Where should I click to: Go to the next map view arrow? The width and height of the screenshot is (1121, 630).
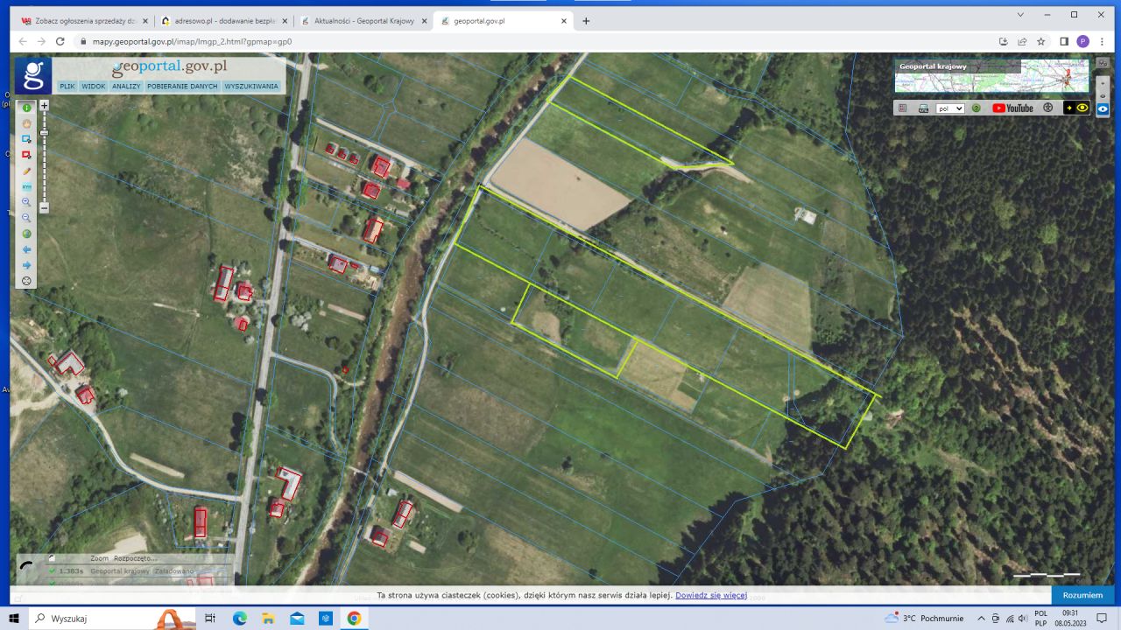(x=26, y=265)
